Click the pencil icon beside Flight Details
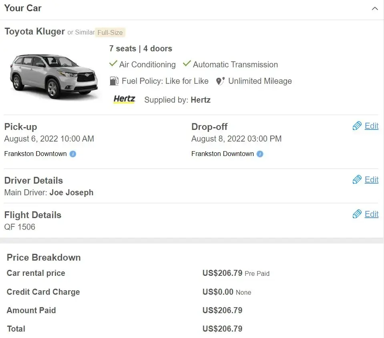This screenshot has width=384, height=338. [357, 214]
